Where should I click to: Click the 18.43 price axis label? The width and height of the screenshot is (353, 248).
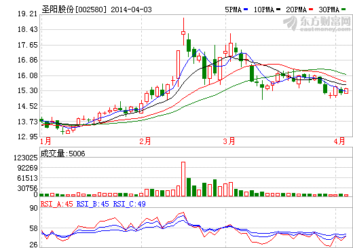pyautogui.click(x=27, y=29)
